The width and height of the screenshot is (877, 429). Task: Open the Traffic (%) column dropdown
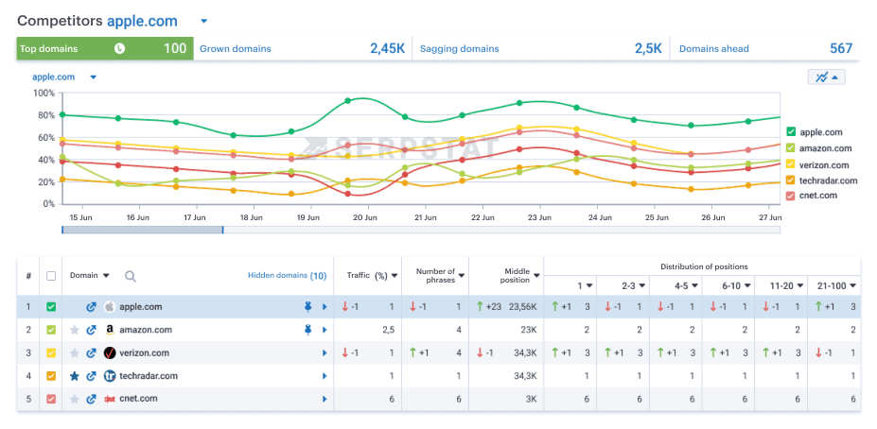395,275
